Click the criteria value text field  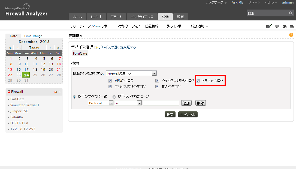[161, 103]
